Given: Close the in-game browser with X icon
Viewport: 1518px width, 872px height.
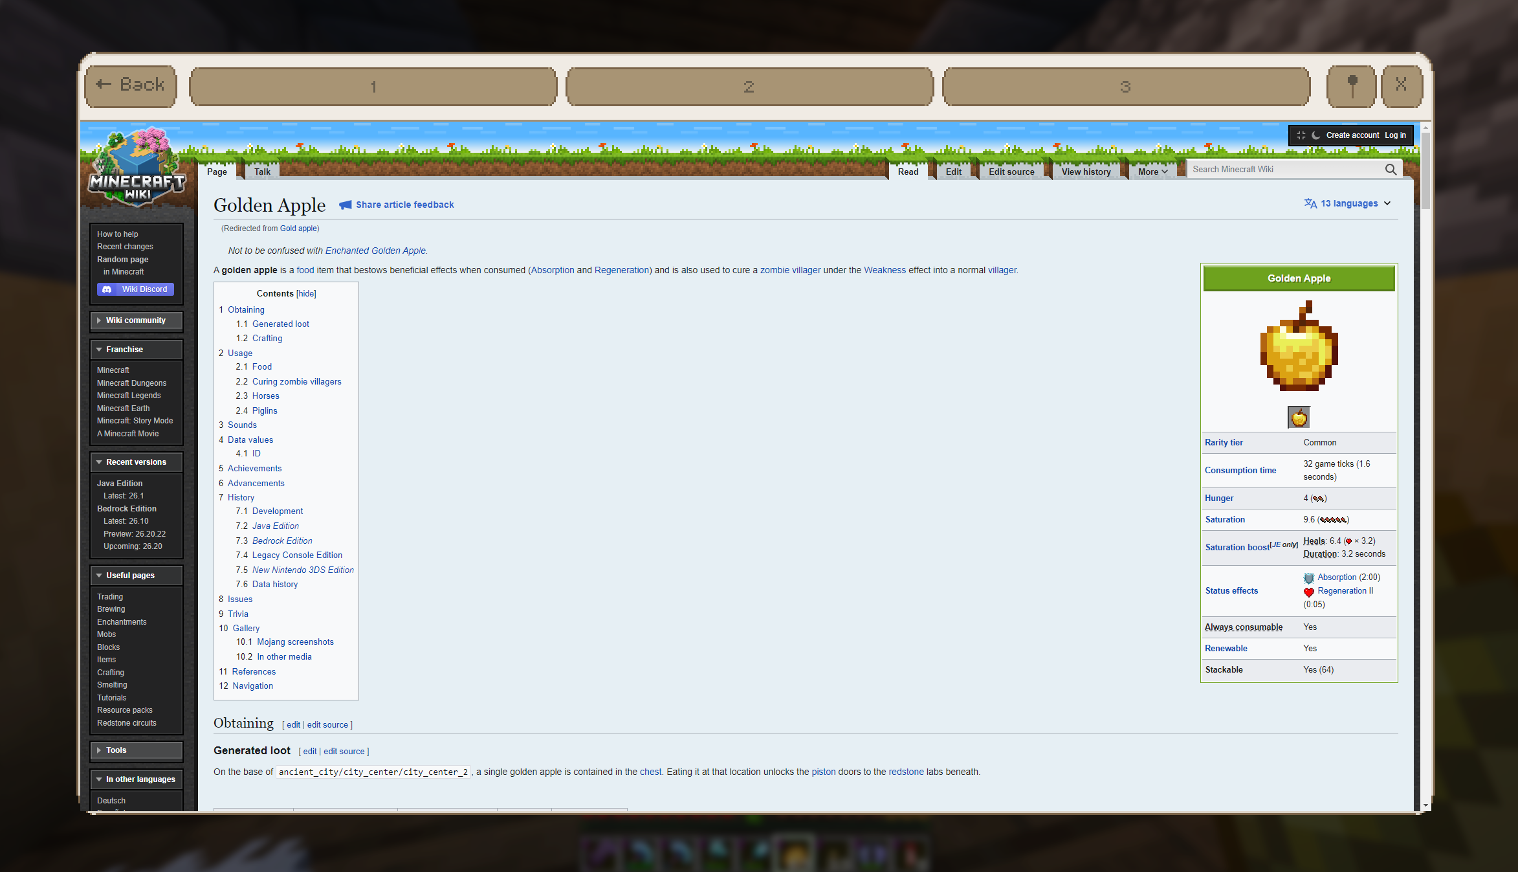Looking at the screenshot, I should pos(1402,86).
